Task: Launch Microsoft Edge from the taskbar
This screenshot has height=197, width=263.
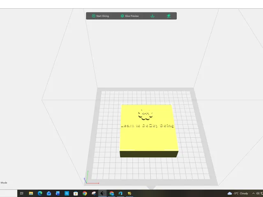Action: [40, 193]
